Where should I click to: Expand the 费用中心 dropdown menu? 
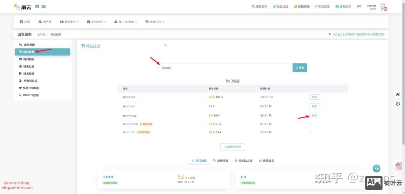click(x=69, y=22)
